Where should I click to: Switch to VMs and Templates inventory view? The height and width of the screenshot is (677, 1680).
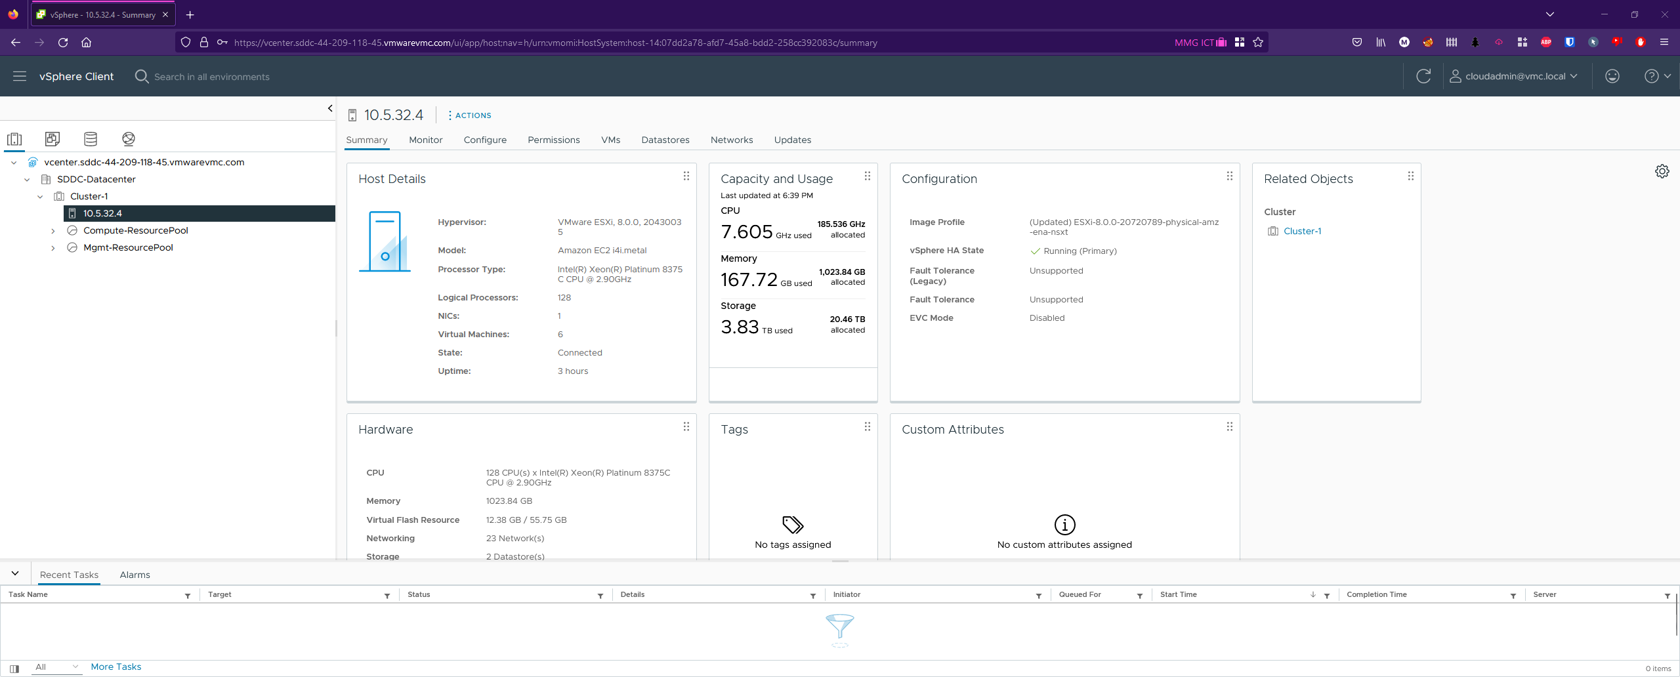[52, 138]
